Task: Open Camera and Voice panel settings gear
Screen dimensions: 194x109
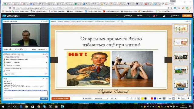Action: 42,21
